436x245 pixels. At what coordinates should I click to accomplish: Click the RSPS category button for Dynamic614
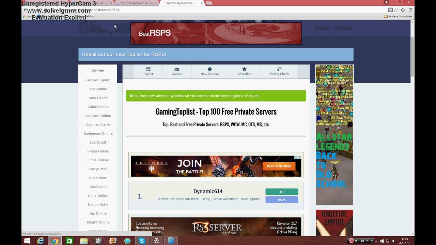pyautogui.click(x=282, y=200)
